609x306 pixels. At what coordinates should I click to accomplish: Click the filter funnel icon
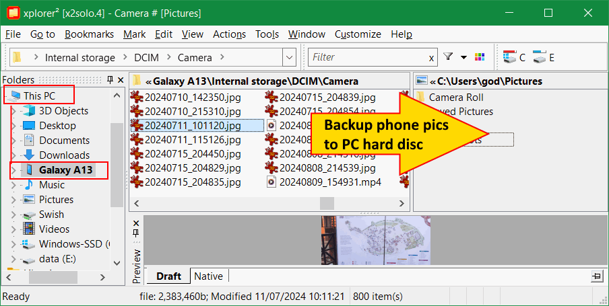coord(448,57)
